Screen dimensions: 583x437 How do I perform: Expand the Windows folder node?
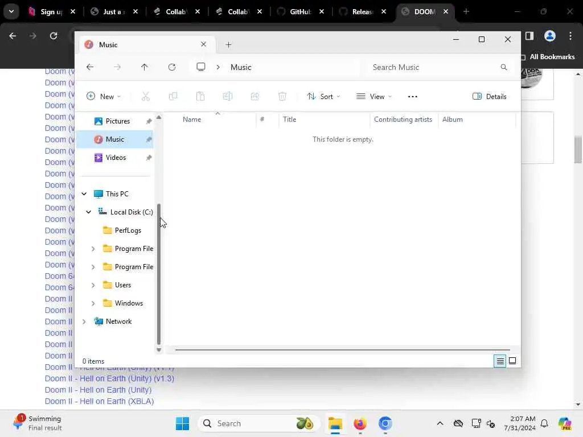(x=93, y=303)
